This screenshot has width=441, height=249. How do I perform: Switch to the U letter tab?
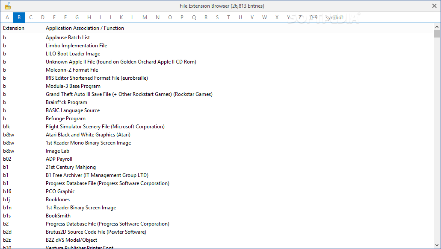[240, 17]
